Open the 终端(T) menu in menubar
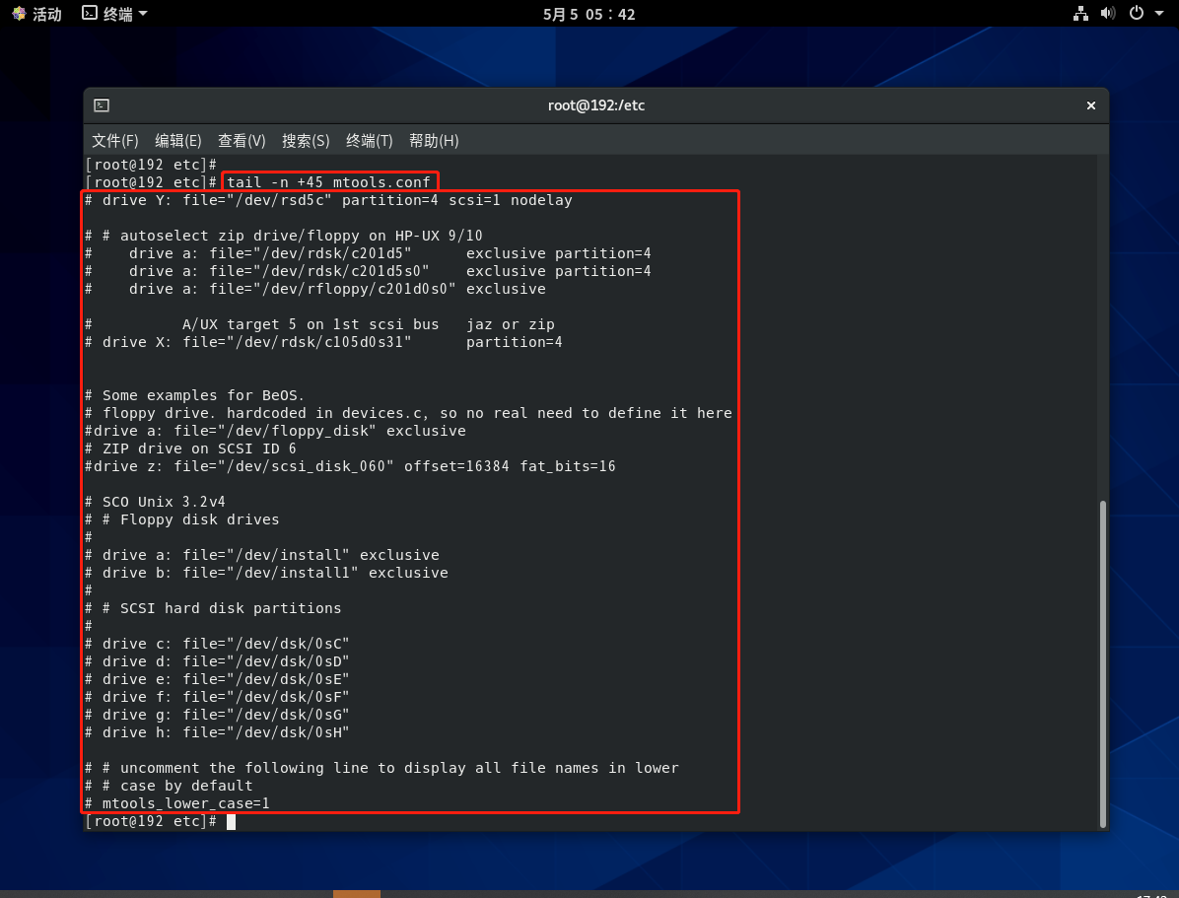The width and height of the screenshot is (1179, 898). pyautogui.click(x=370, y=141)
